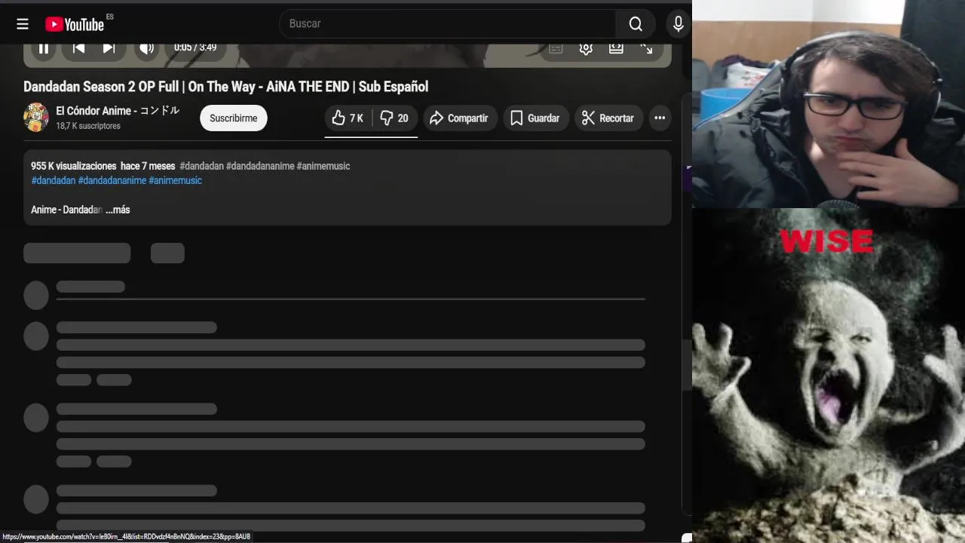Subscribe with the Suscribirme button

click(x=234, y=118)
